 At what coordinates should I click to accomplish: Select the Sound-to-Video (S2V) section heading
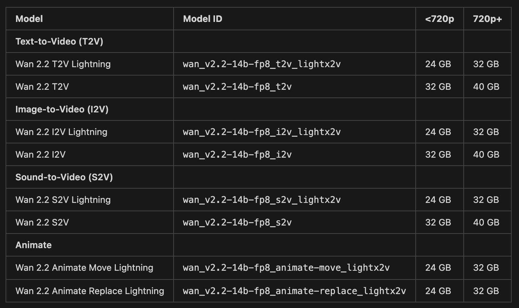64,177
